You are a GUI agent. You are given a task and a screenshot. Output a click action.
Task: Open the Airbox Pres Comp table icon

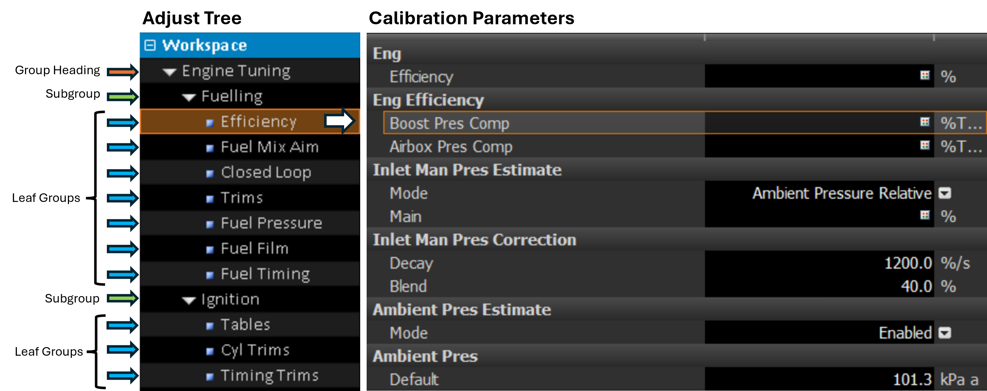[x=924, y=146]
